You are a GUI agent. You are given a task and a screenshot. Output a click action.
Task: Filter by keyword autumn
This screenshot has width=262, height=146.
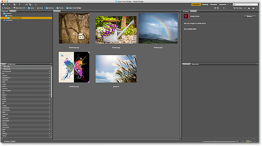26,76
